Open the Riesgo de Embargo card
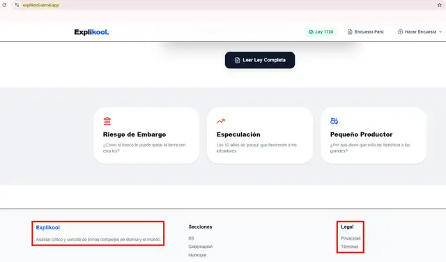Image resolution: width=446 pixels, height=262 pixels. [146, 135]
